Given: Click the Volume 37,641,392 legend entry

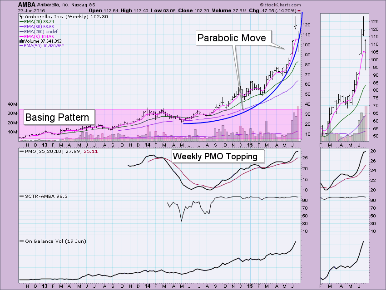Looking at the screenshot, I should (x=40, y=41).
